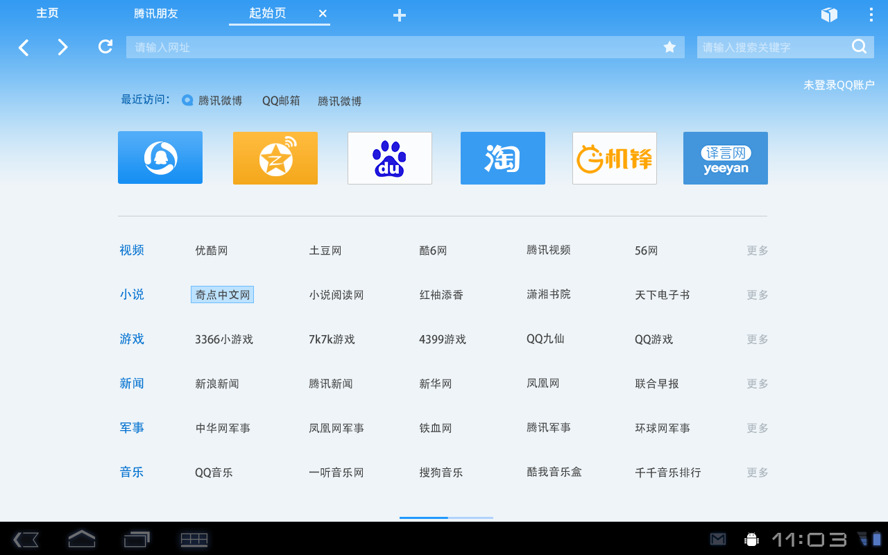
Task: Open the 小说 category heading
Action: click(x=132, y=295)
